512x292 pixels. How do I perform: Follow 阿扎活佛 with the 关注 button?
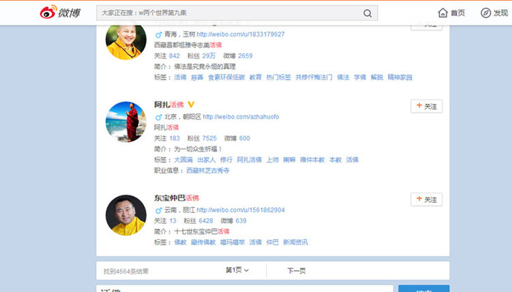point(426,106)
